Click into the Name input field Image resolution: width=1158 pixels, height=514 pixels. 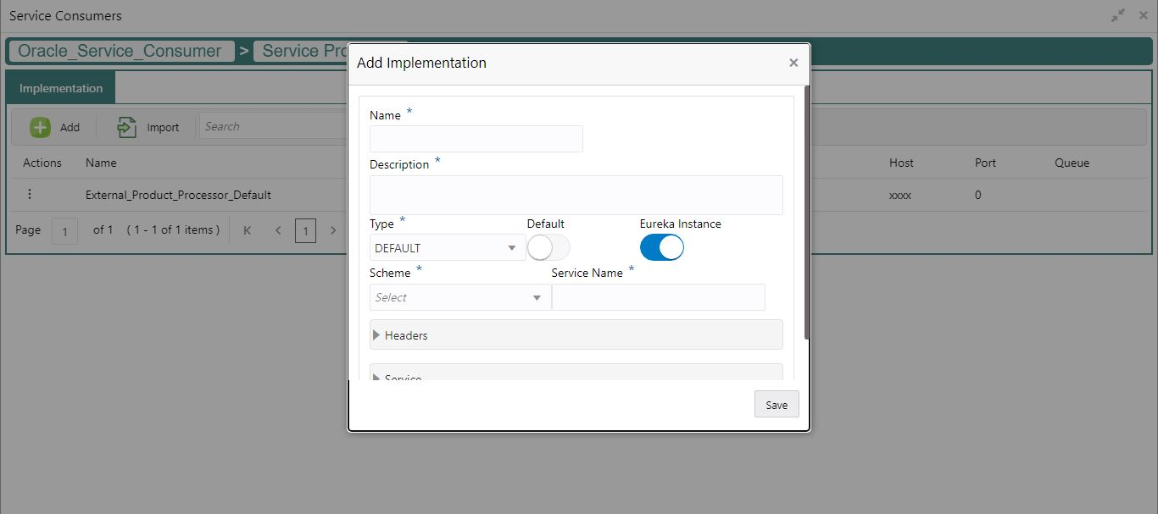tap(476, 139)
